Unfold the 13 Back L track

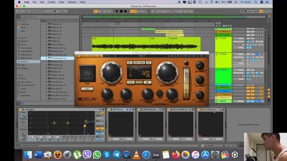pyautogui.click(x=217, y=70)
